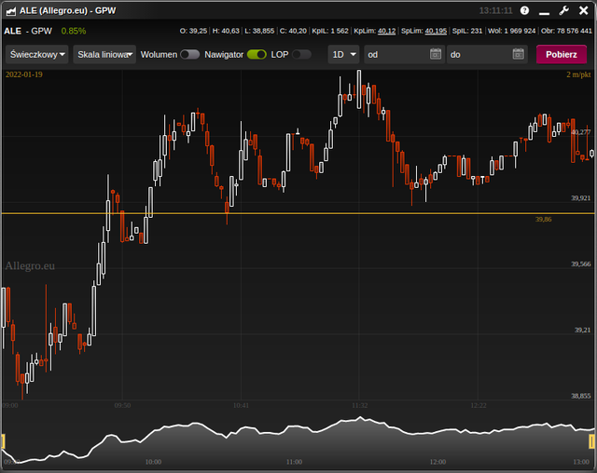
Task: Turn off the Nawigator switch
Action: (257, 54)
